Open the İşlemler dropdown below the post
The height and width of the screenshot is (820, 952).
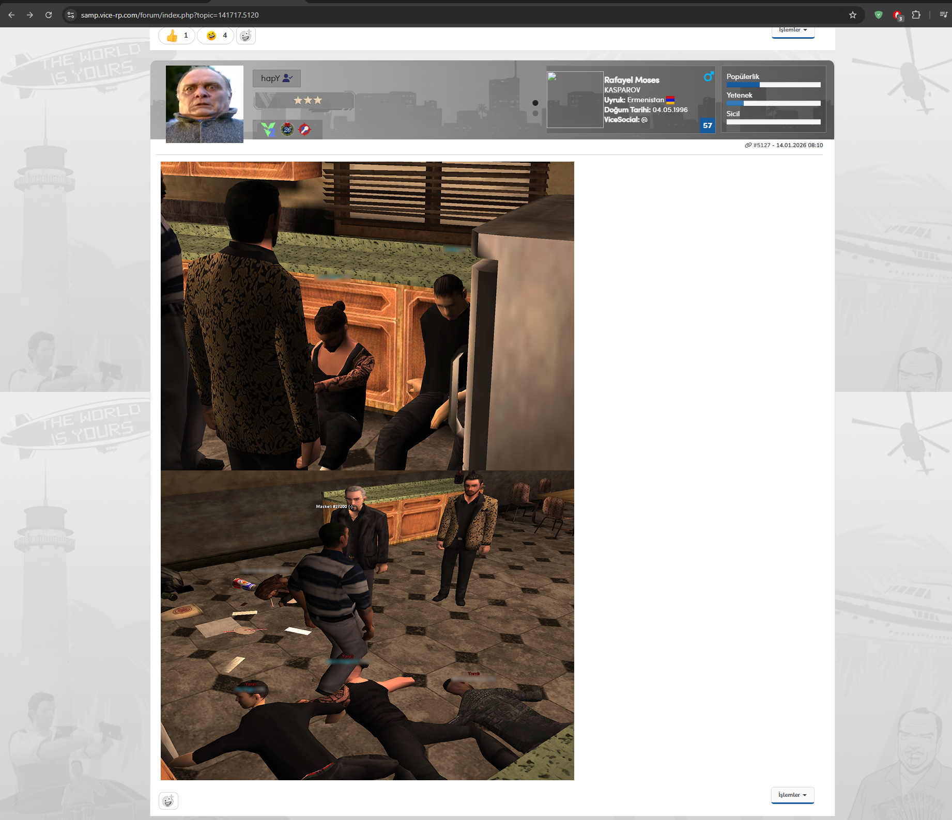[793, 795]
